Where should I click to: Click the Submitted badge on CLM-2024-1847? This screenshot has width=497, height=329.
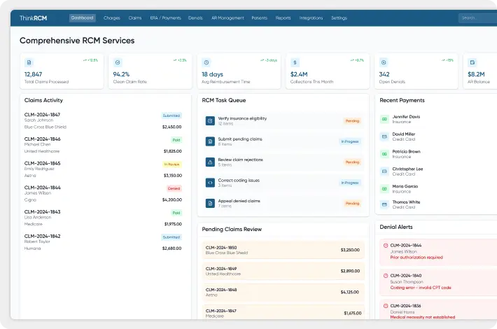[x=171, y=115]
